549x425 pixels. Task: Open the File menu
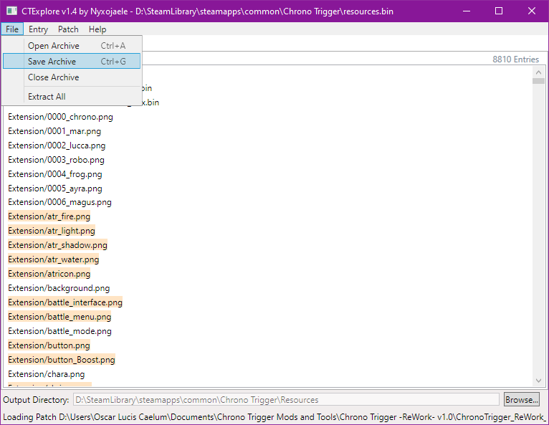(12, 29)
